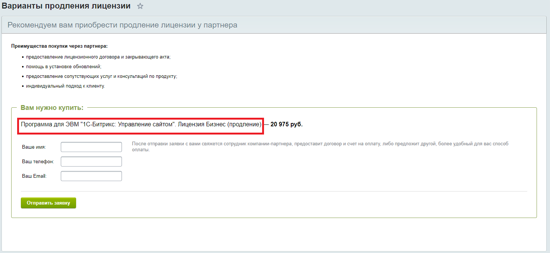Viewport: 550px width, 253px height.
Task: Click the "Ваш телефон:" field label
Action: [x=38, y=162]
